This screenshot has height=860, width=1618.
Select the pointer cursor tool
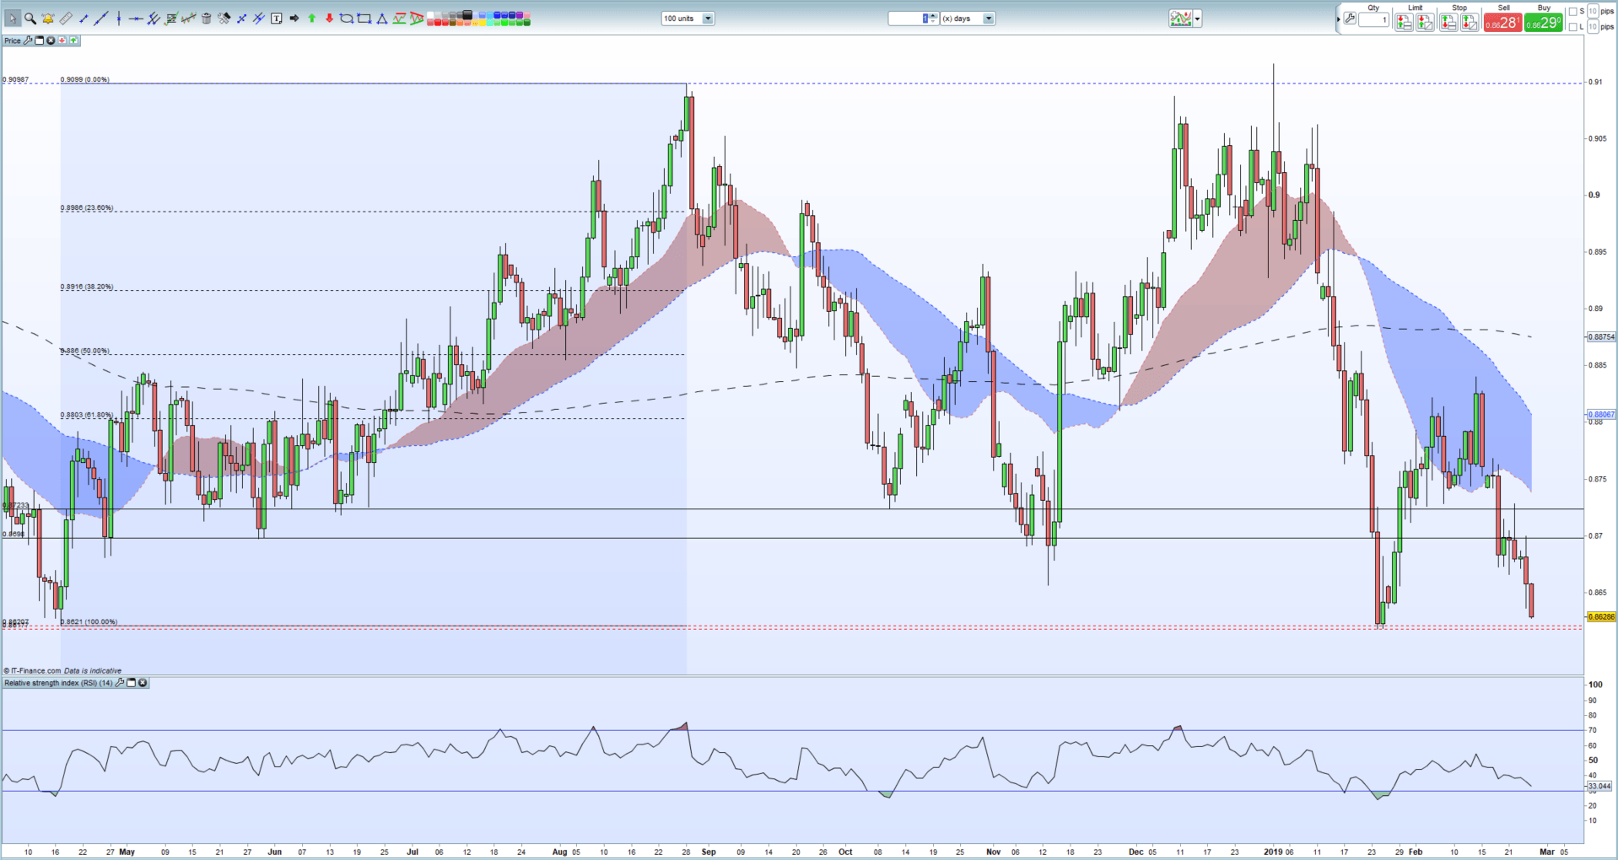click(12, 19)
